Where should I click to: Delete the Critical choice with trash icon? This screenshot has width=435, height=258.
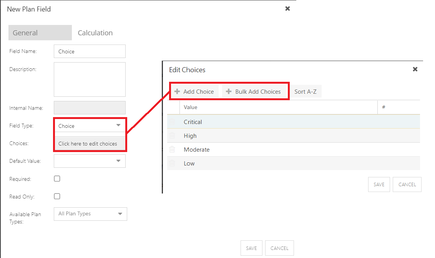pos(172,122)
